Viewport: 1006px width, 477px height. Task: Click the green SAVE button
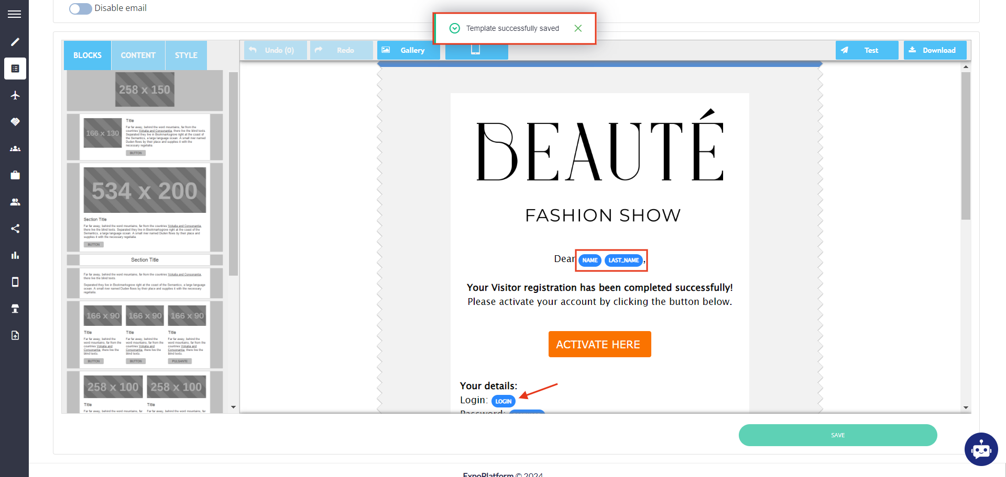point(838,435)
